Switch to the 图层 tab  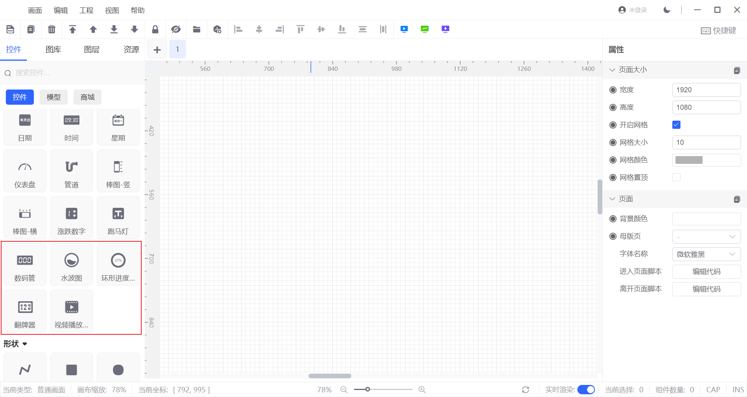click(92, 49)
